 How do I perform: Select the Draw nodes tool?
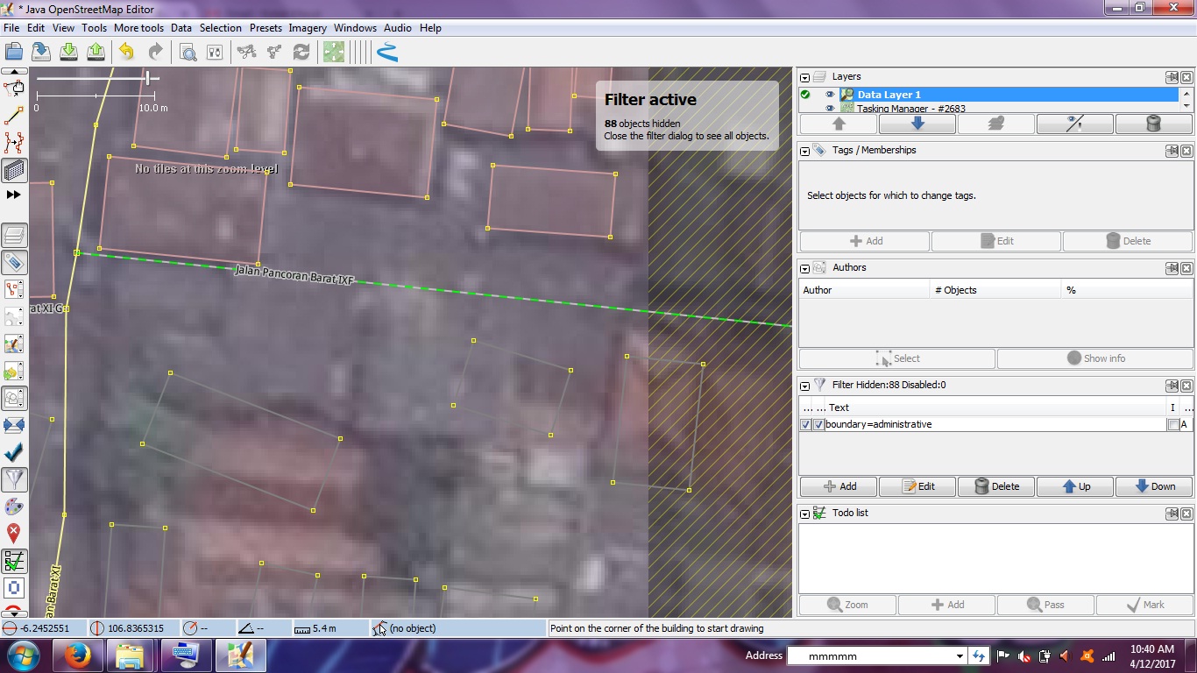tap(14, 116)
